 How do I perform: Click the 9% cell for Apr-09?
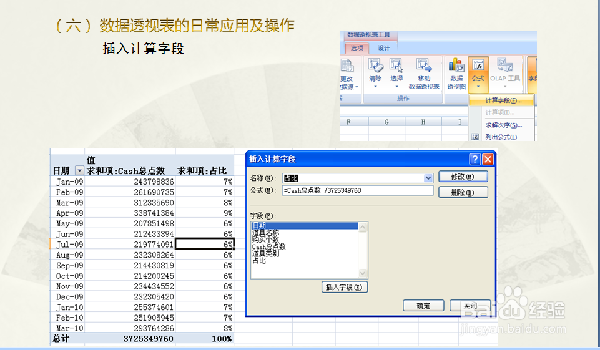click(x=228, y=213)
